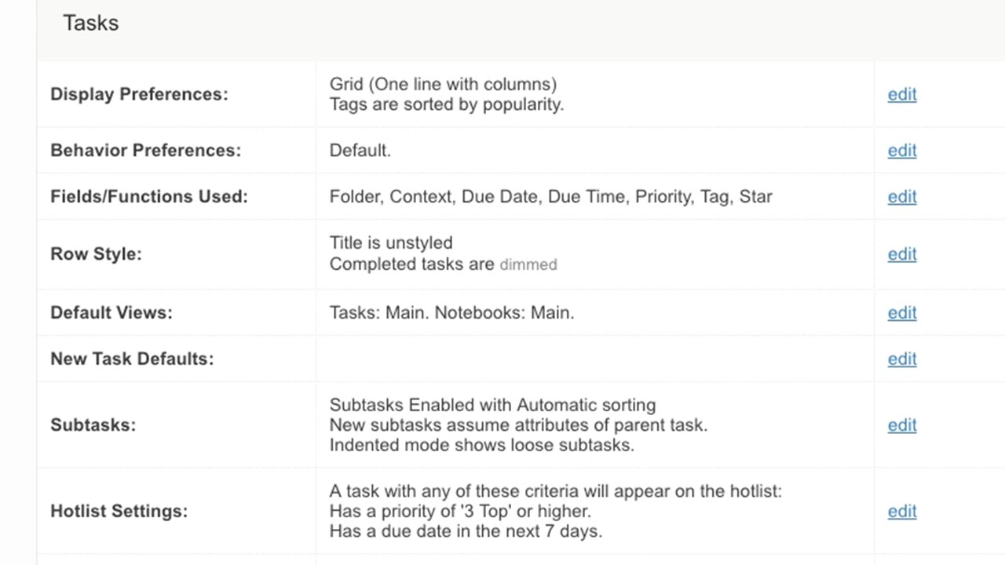Image resolution: width=1005 pixels, height=565 pixels.
Task: Select the Display Preferences label
Action: 139,94
